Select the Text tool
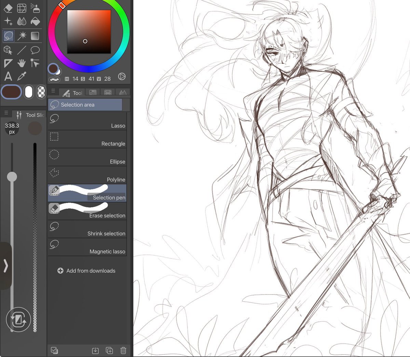Image resolution: width=410 pixels, height=357 pixels. (x=8, y=76)
